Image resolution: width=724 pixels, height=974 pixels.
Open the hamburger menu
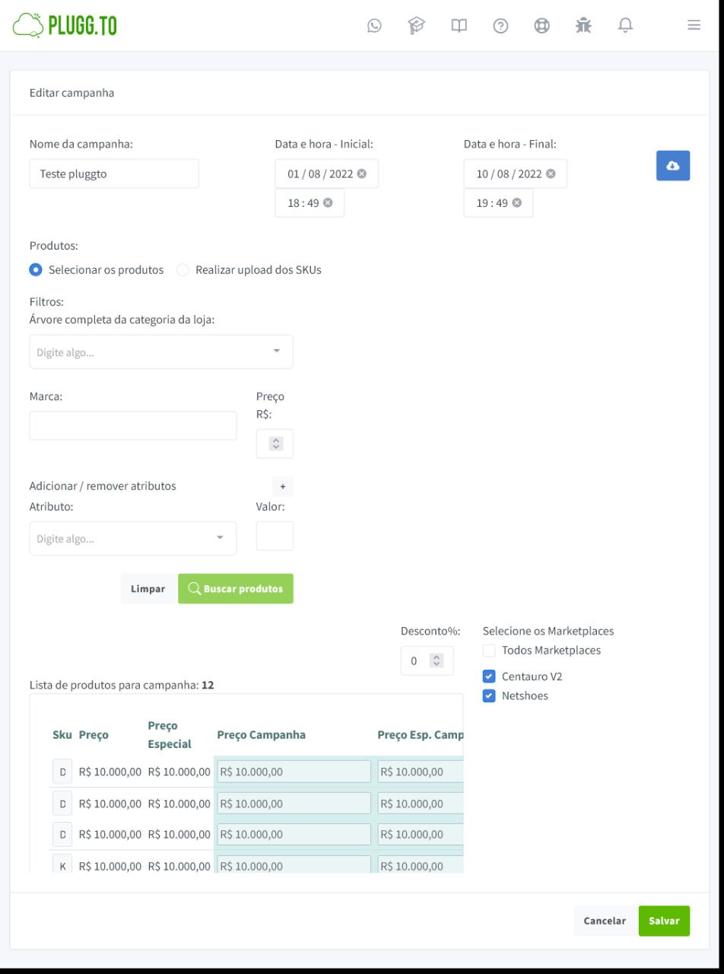pos(694,25)
